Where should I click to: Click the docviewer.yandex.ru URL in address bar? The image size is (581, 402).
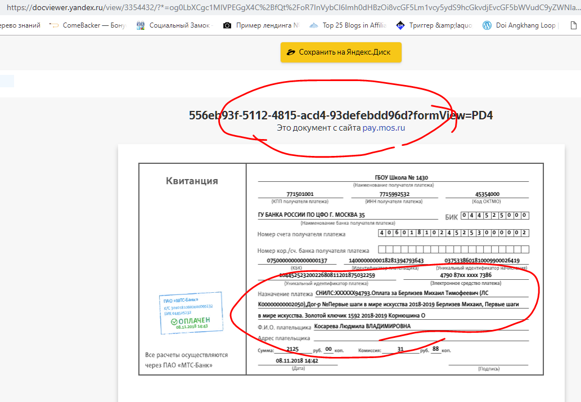(x=292, y=7)
